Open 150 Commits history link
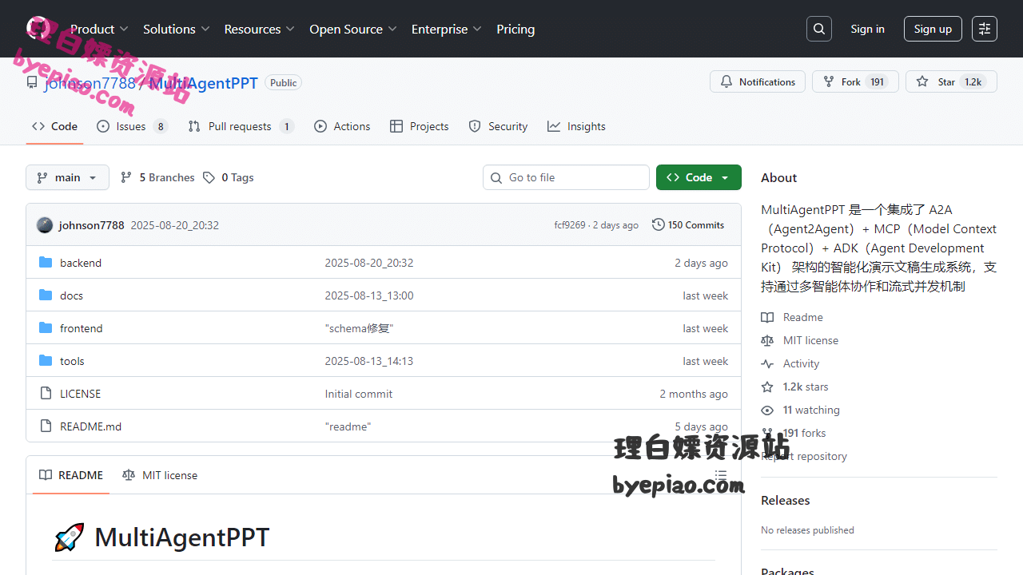This screenshot has height=575, width=1023. (x=688, y=224)
